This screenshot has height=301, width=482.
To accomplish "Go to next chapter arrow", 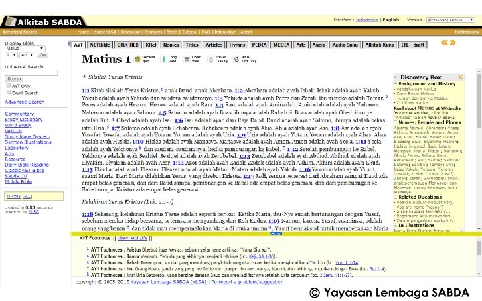I will tap(453, 43).
